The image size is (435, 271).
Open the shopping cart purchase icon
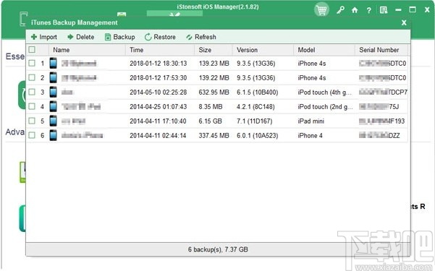tap(321, 10)
